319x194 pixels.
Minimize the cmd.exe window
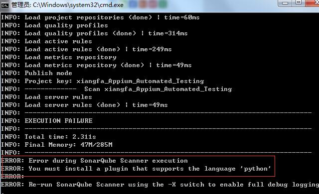[x=285, y=3]
